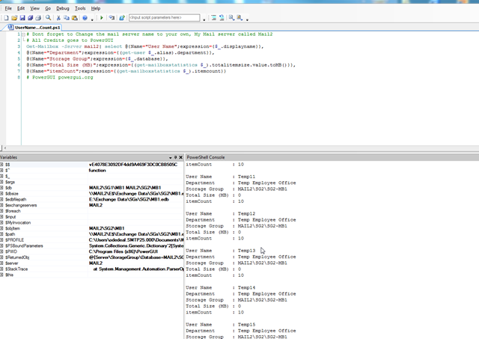Screen dimensions: 479x339
Task: Select the $objItem variable row
Action: pyautogui.click(x=91, y=228)
